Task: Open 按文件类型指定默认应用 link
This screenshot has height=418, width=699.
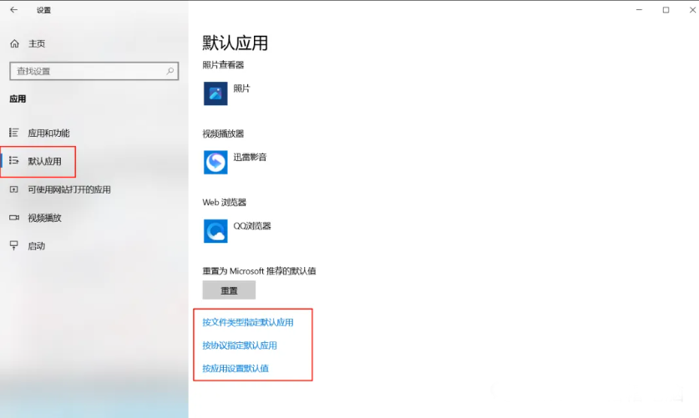Action: (x=248, y=322)
